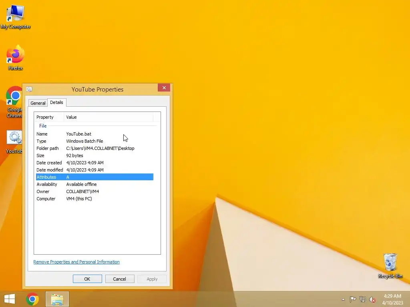The width and height of the screenshot is (410, 307).
Task: Click the Value column header
Action: pyautogui.click(x=108, y=117)
